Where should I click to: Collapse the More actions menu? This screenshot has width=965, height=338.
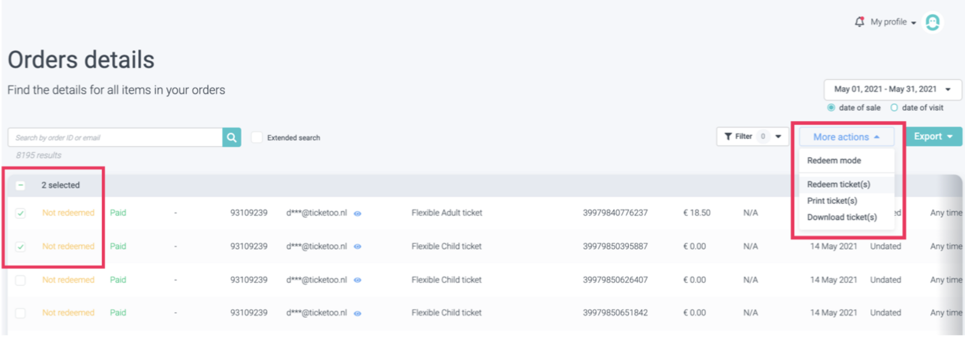pyautogui.click(x=846, y=137)
